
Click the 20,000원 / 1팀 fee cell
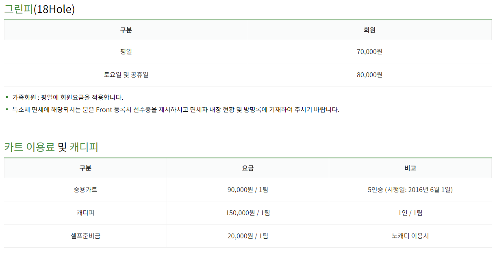point(248,236)
